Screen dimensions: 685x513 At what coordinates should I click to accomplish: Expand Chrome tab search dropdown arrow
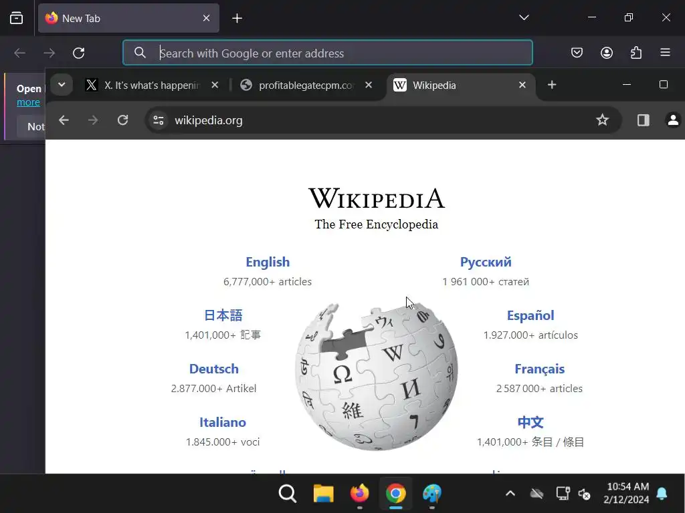tap(62, 85)
